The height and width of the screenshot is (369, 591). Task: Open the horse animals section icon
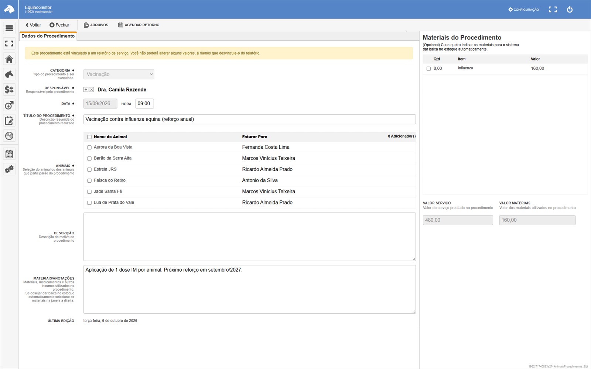pos(9,74)
